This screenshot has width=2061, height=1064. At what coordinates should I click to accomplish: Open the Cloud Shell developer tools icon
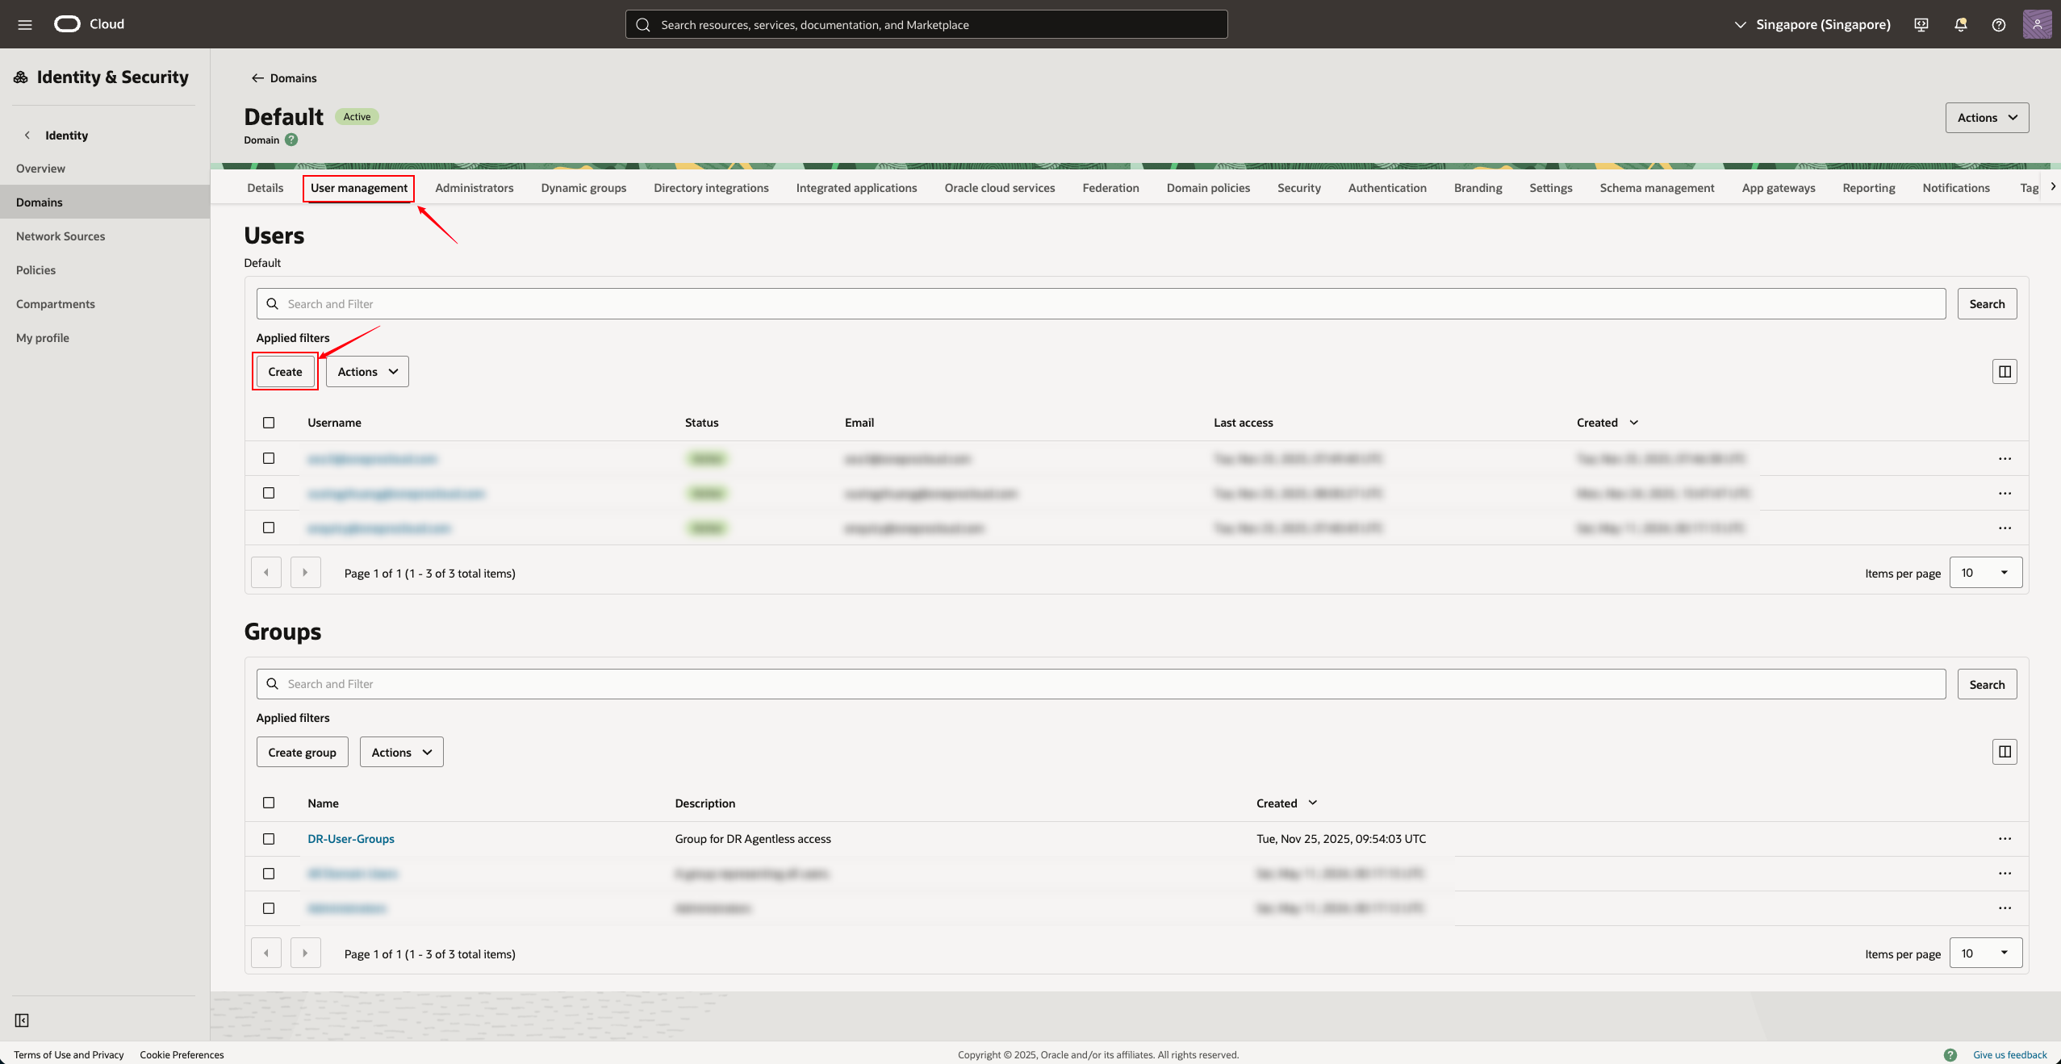(1921, 24)
